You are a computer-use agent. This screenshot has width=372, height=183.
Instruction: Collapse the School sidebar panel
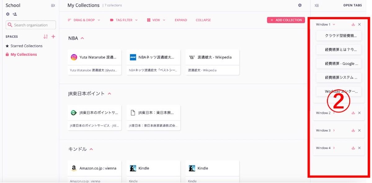click(53, 5)
